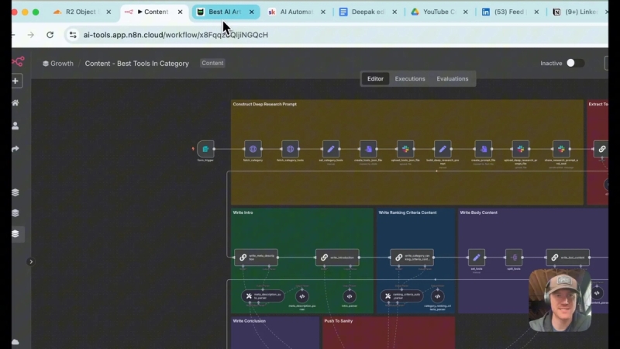The image size is (620, 349).
Task: Select the Write Intro sticky note title
Action: (x=243, y=213)
